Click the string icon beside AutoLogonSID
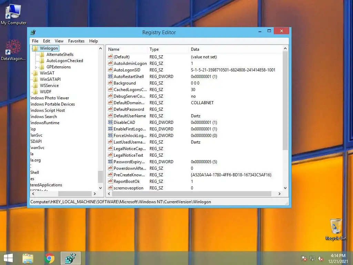Screen dimensions: 353x265 point(110,70)
